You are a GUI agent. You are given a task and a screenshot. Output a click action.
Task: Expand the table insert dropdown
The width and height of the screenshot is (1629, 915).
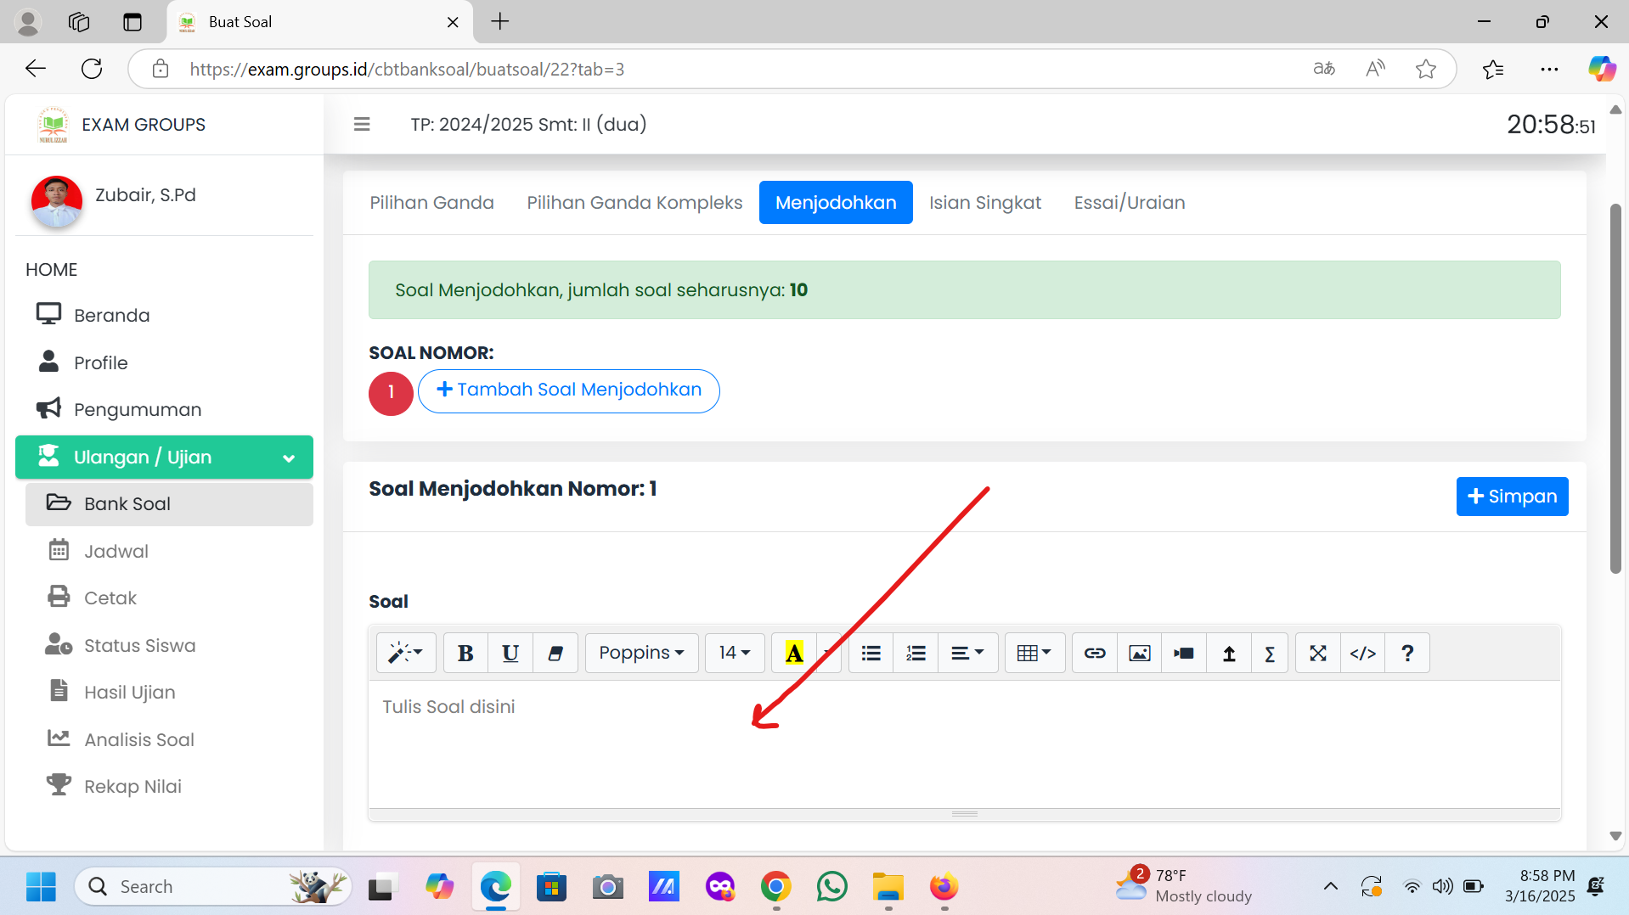1034,653
